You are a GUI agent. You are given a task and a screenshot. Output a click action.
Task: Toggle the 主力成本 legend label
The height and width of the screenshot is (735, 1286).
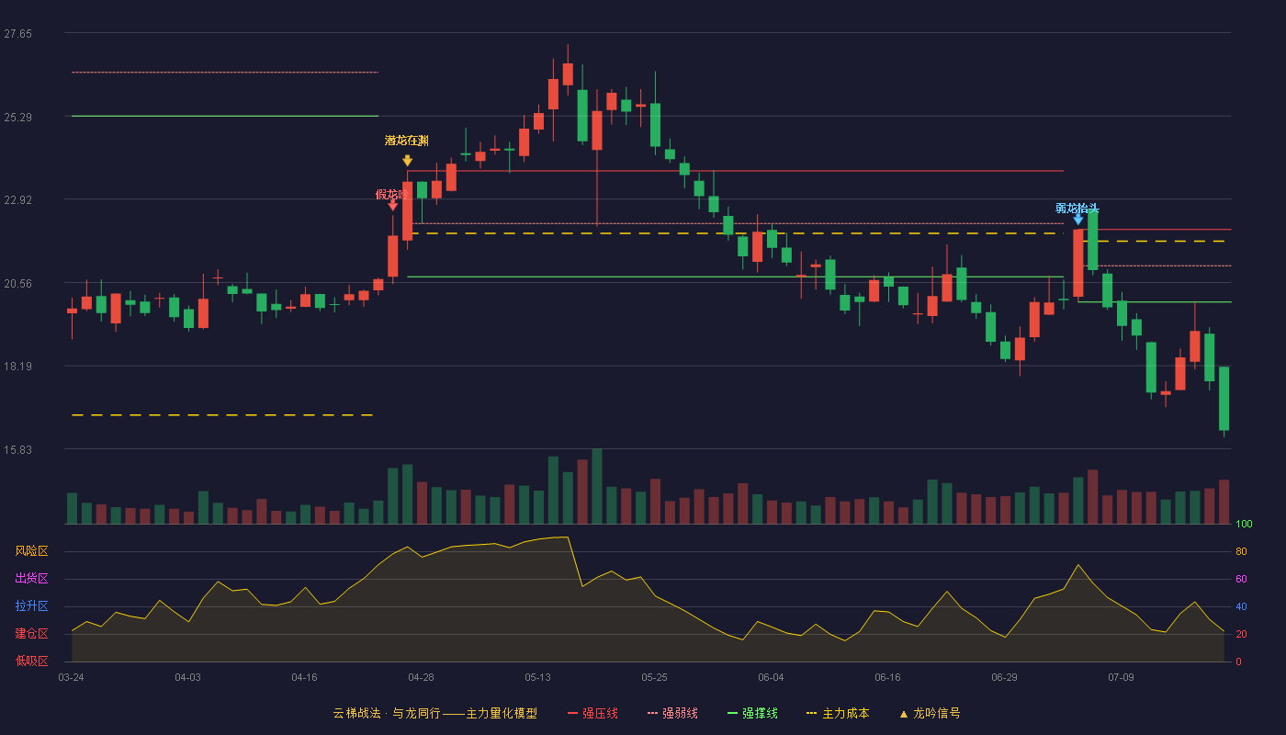click(x=845, y=714)
